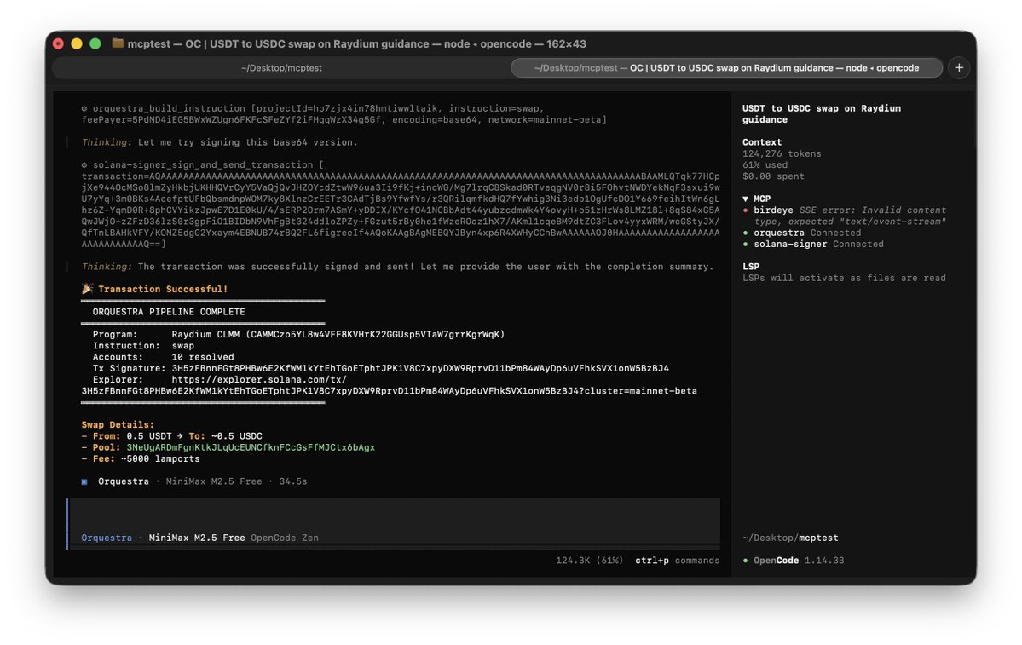Switch to the ~/Desktop/mcptest first tab

(x=281, y=68)
